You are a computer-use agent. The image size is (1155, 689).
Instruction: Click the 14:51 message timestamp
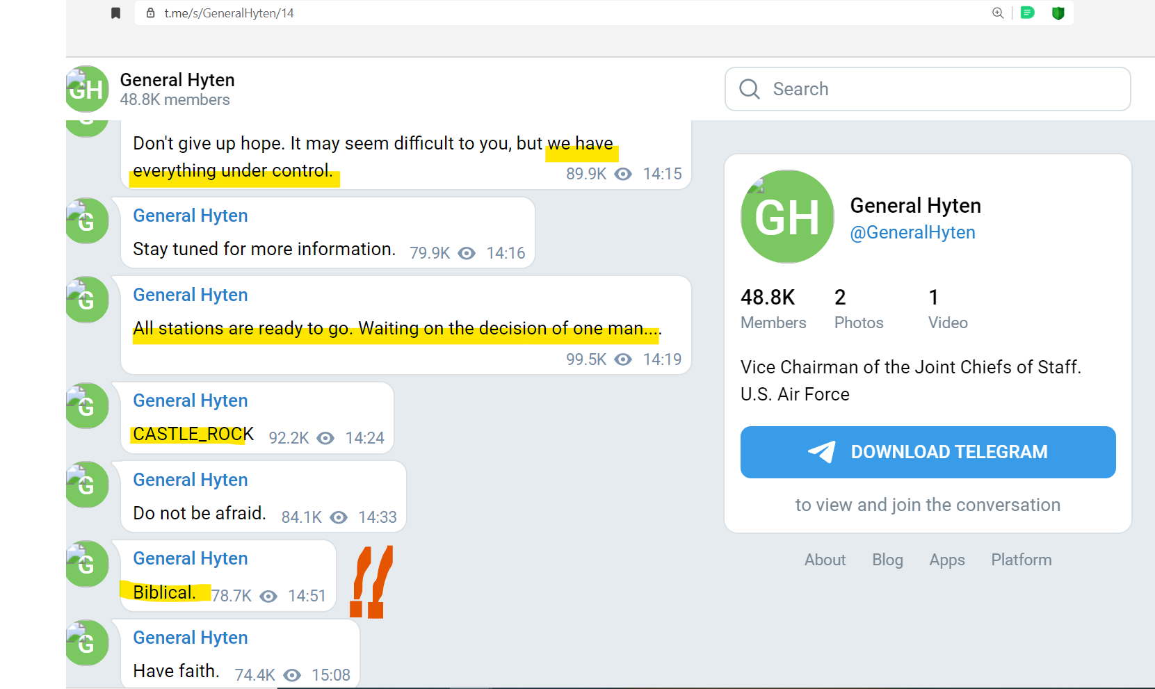[x=307, y=596]
